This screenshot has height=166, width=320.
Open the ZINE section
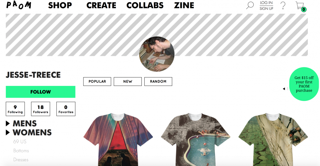pos(184,5)
